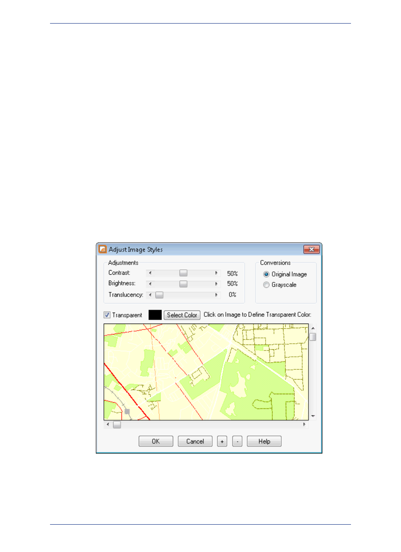Select the Original Image radio button
Image resolution: width=401 pixels, height=552 pixels.
click(x=266, y=274)
